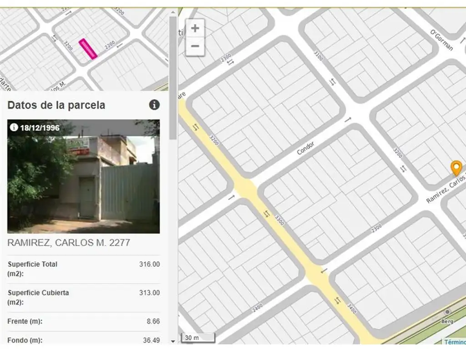The width and height of the screenshot is (466, 349).
Task: Click the 30 m scale bar
Action: [x=198, y=338]
